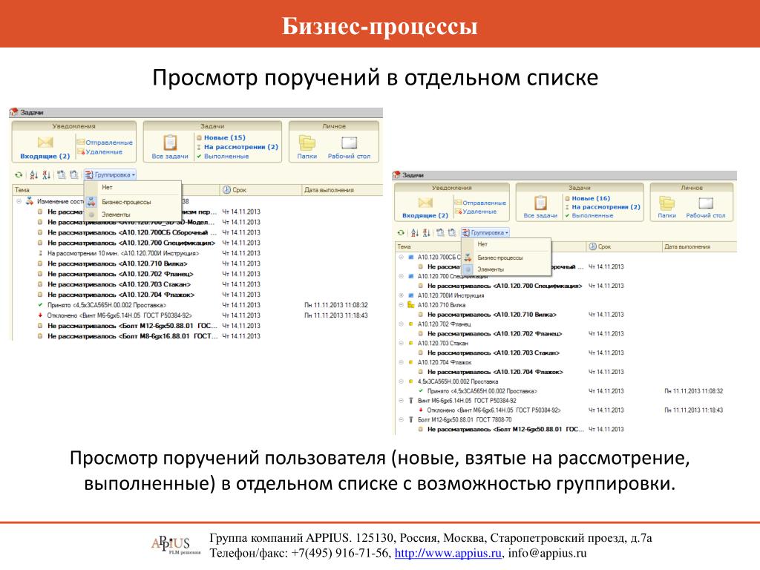Open Удаленные link in right window
The width and height of the screenshot is (760, 570).
click(479, 212)
